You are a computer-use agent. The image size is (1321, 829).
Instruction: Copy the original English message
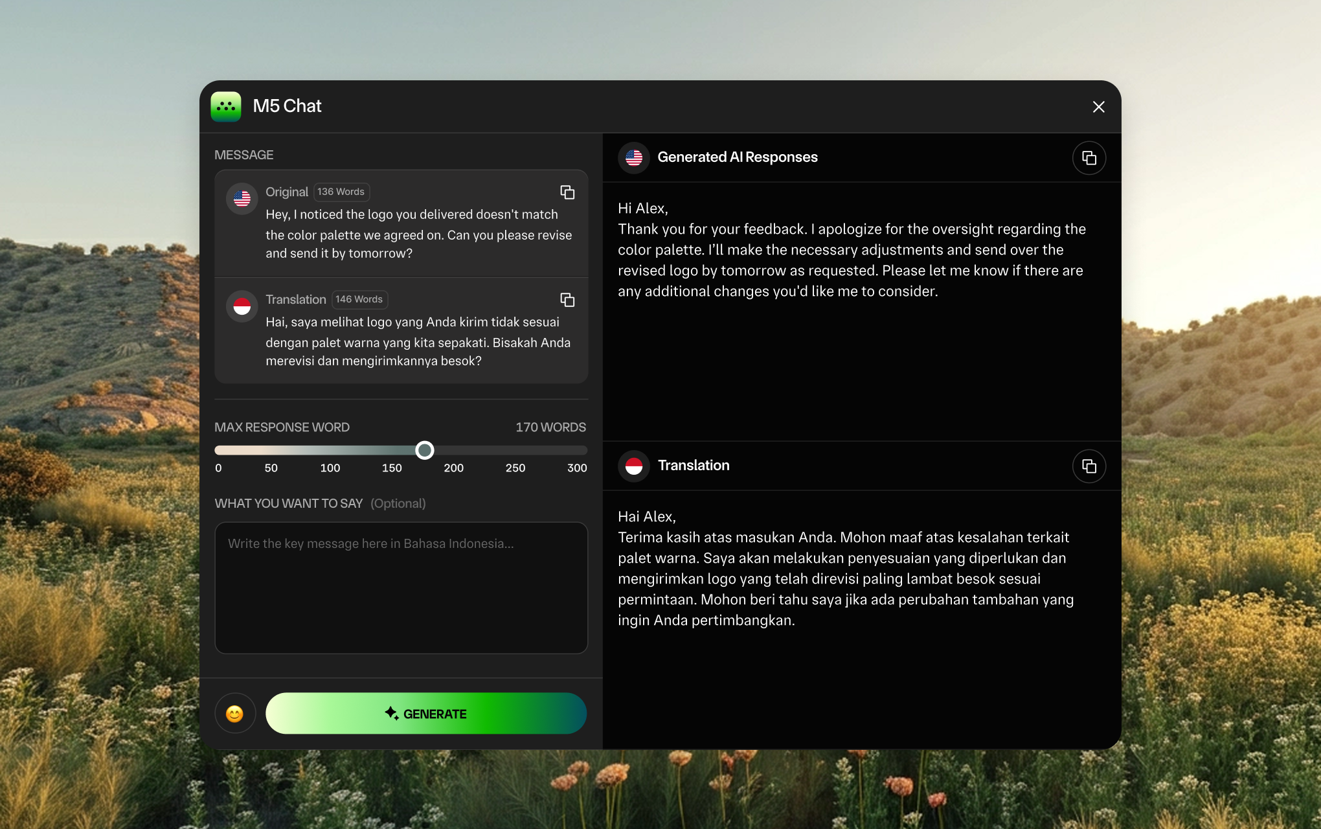[567, 192]
